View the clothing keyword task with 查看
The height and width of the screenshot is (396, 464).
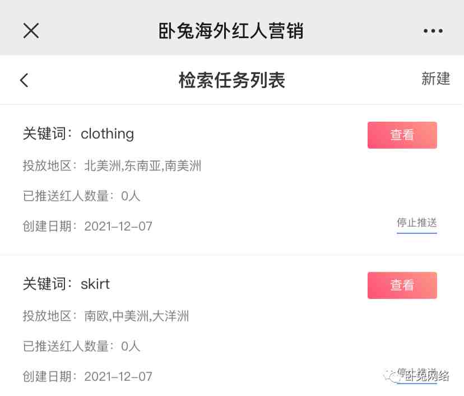(x=402, y=135)
